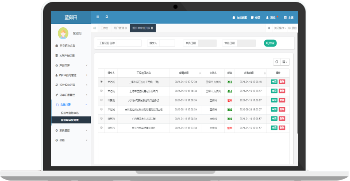Select the first table row radio button
The image size is (350, 181).
coord(101,82)
